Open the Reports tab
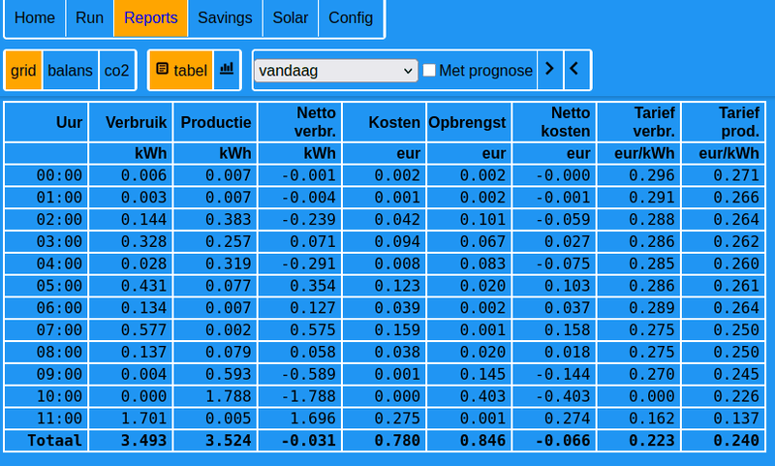Image resolution: width=775 pixels, height=466 pixels. (x=151, y=17)
